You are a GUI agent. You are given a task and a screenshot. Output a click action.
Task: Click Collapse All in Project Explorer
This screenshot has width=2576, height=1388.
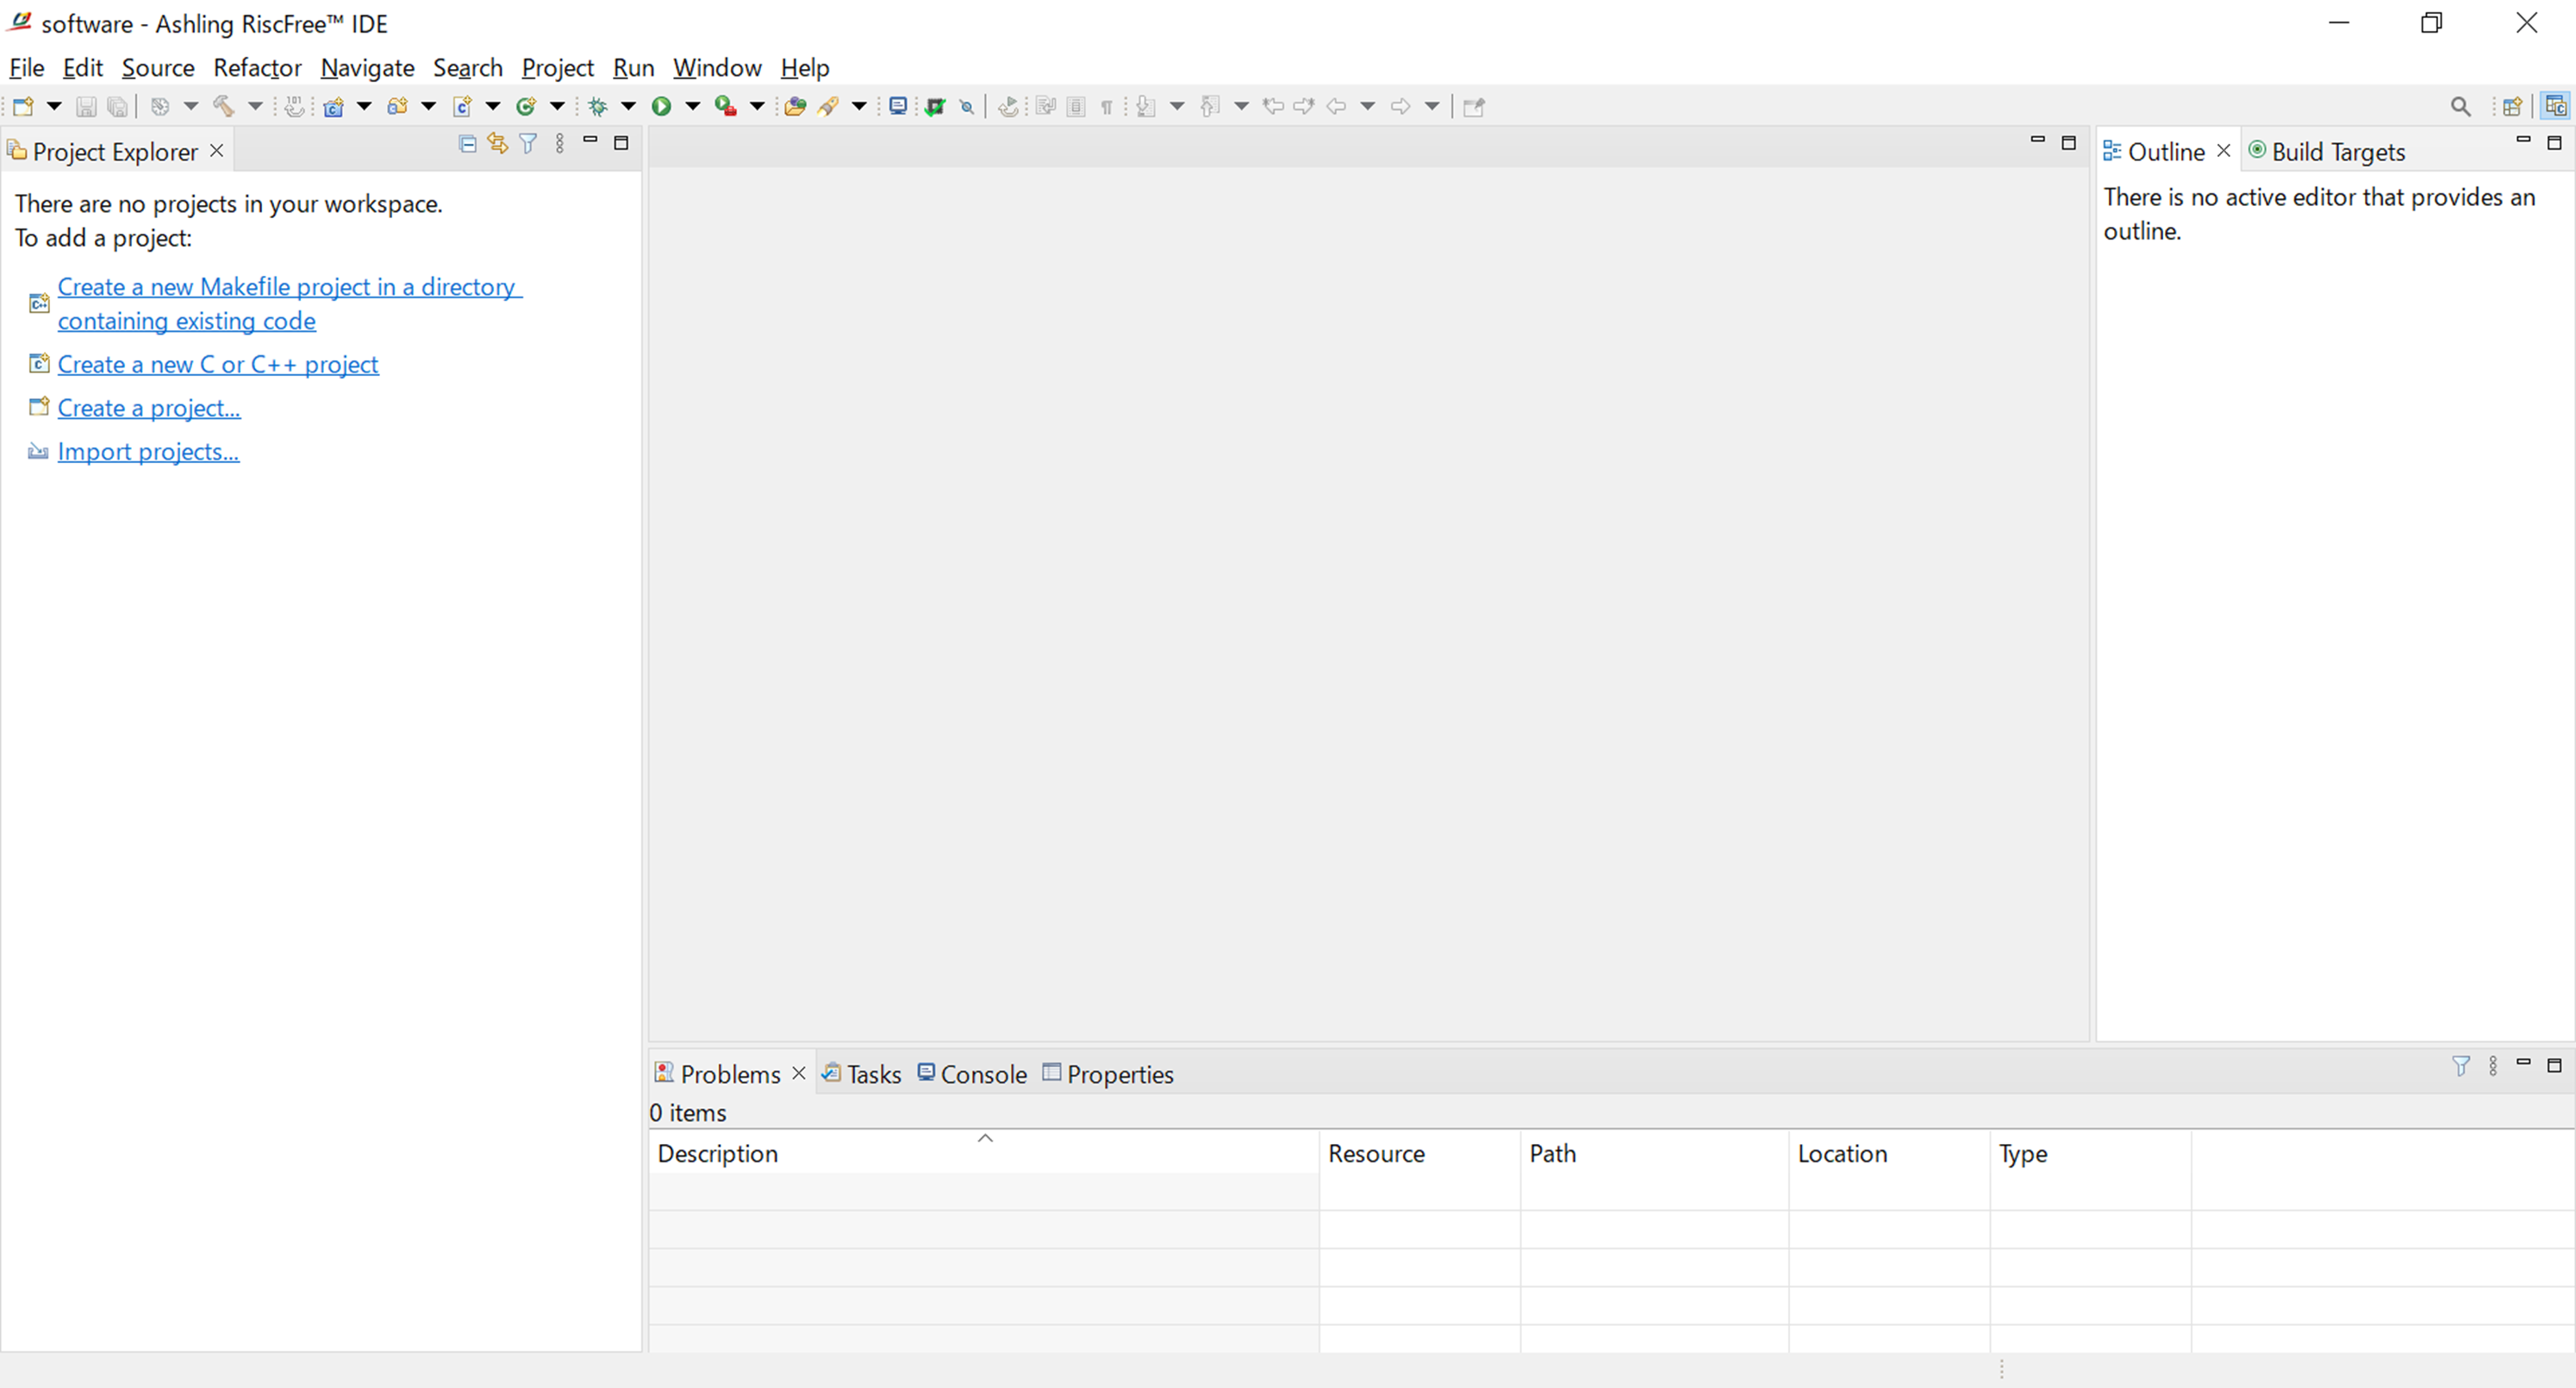click(x=466, y=143)
